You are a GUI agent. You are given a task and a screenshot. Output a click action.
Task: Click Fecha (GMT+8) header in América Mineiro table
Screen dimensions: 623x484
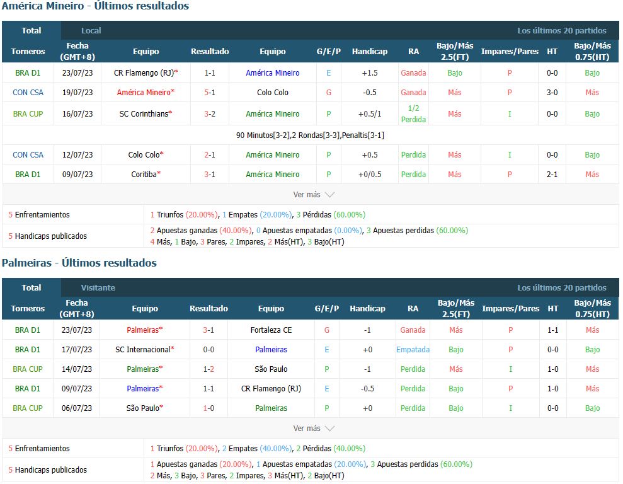pos(77,51)
